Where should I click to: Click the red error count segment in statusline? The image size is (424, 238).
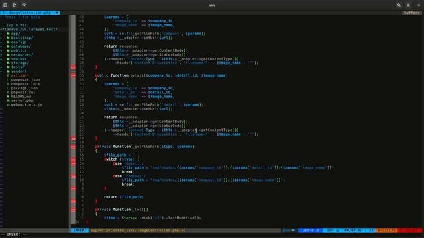click(410, 230)
